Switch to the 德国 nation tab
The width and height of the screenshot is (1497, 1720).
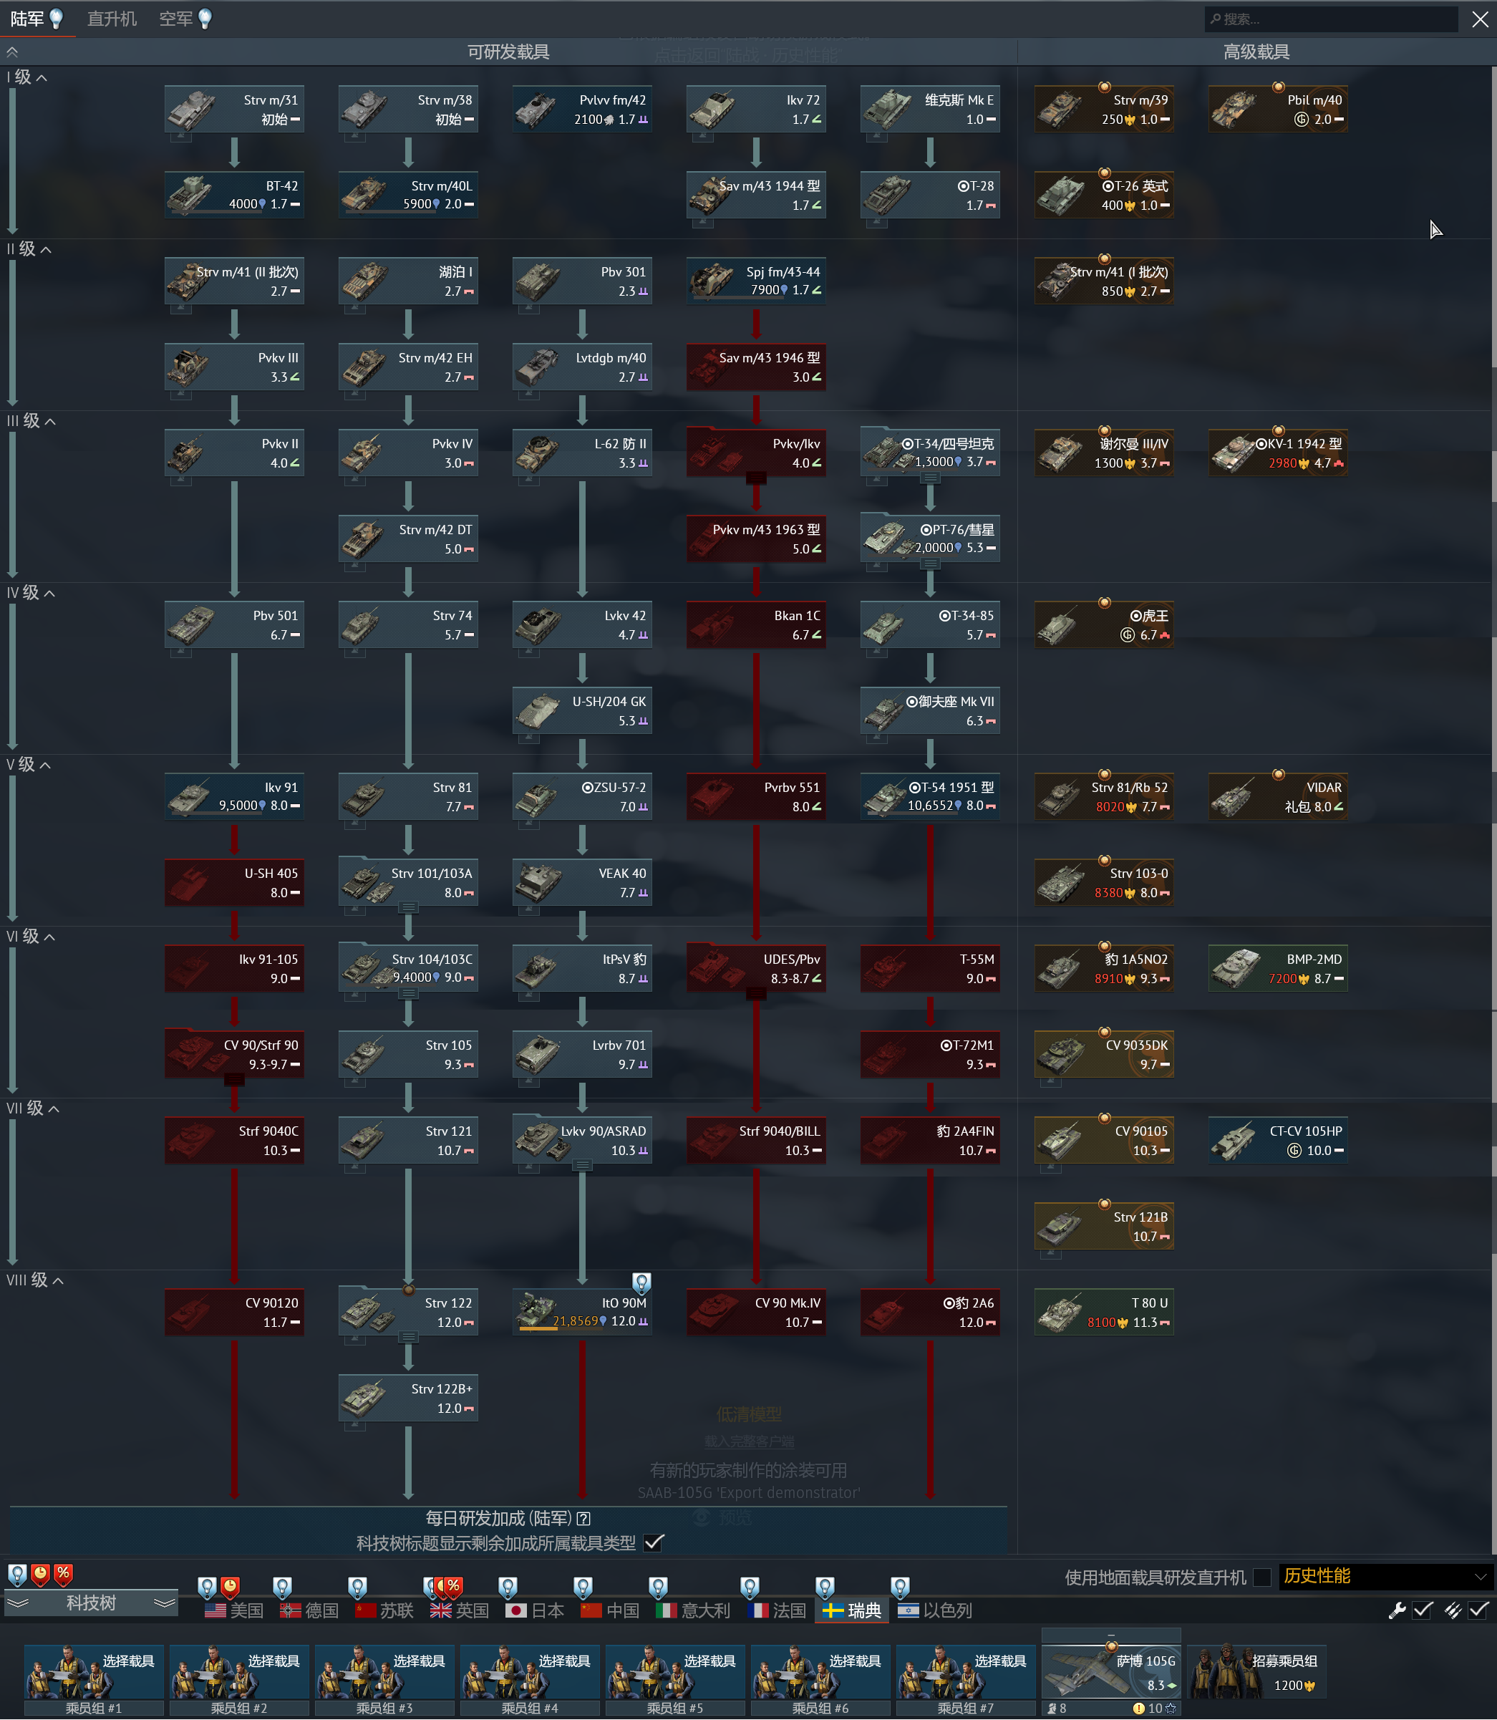click(x=309, y=1610)
